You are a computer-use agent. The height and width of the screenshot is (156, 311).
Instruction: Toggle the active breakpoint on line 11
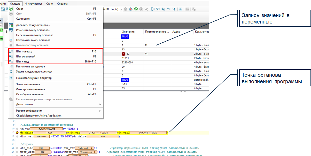coord(17,133)
